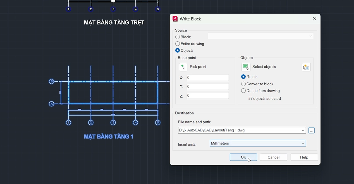Click the browse (...) button for file path
This screenshot has height=184, width=354.
[312, 130]
